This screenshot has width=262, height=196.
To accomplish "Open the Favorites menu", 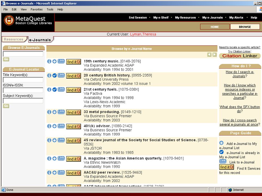I will [37, 10].
